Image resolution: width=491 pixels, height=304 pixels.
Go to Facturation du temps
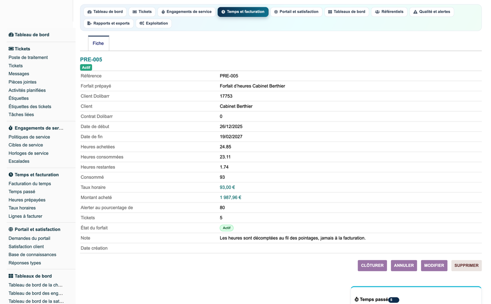(30, 184)
